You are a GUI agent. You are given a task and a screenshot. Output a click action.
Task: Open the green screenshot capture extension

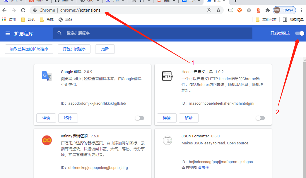coord(230,10)
